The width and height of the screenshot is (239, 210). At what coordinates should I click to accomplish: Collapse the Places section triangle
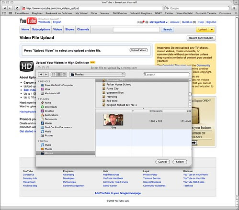tap(39, 99)
